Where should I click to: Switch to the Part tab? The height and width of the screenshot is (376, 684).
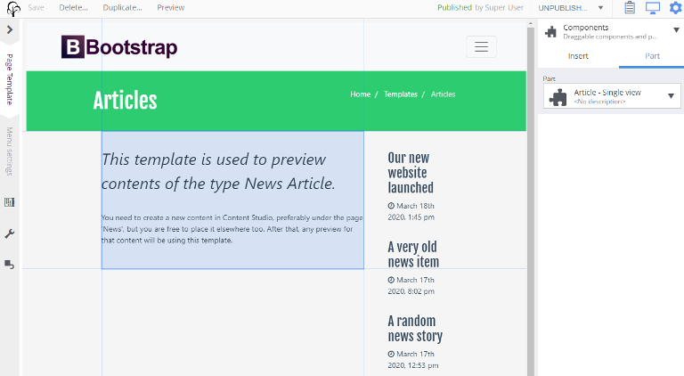click(652, 56)
